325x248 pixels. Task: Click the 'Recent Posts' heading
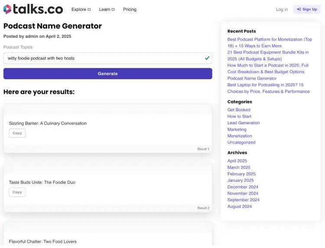[x=241, y=31]
